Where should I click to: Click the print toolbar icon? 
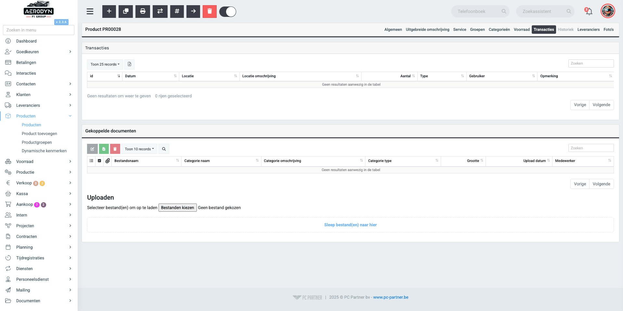click(x=143, y=11)
